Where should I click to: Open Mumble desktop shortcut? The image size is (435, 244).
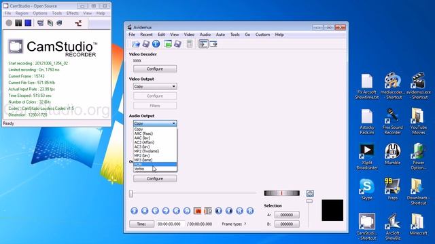click(393, 154)
